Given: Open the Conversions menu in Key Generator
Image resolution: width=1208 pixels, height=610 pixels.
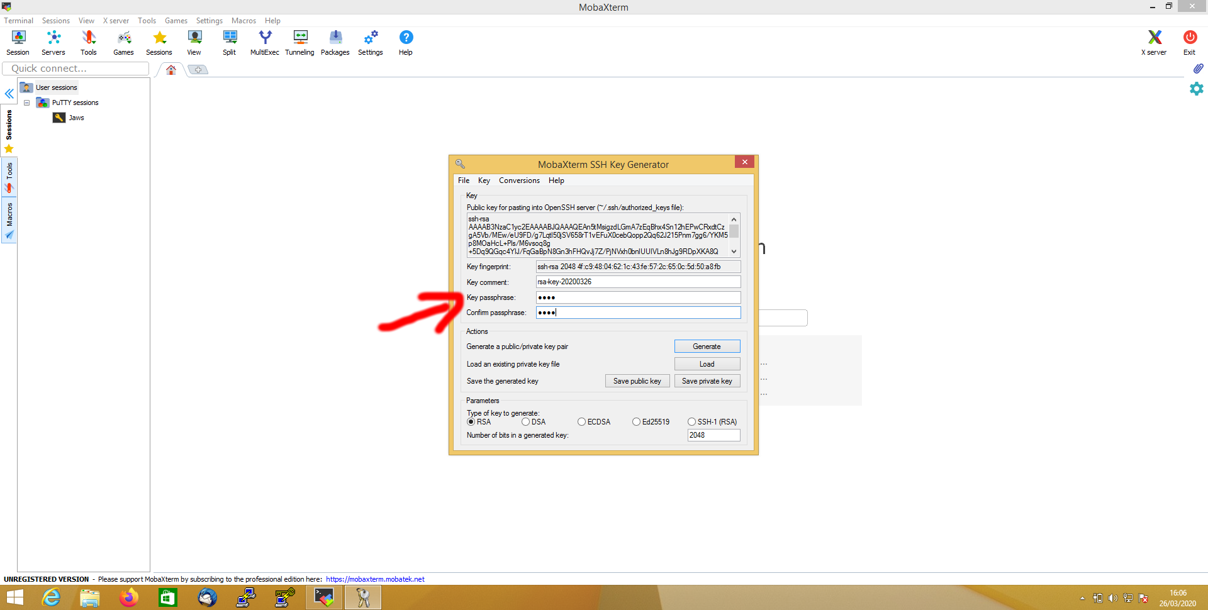Looking at the screenshot, I should coord(519,180).
